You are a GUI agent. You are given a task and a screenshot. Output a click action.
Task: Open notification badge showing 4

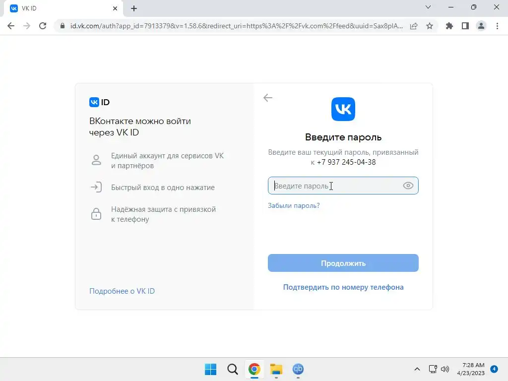[494, 369]
